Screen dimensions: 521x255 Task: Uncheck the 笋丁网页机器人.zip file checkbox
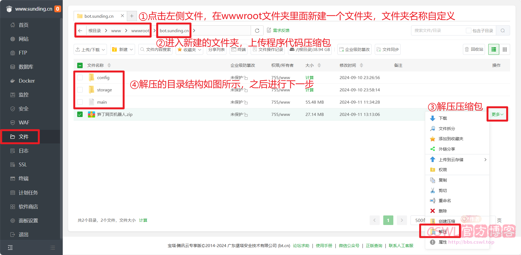click(x=80, y=114)
